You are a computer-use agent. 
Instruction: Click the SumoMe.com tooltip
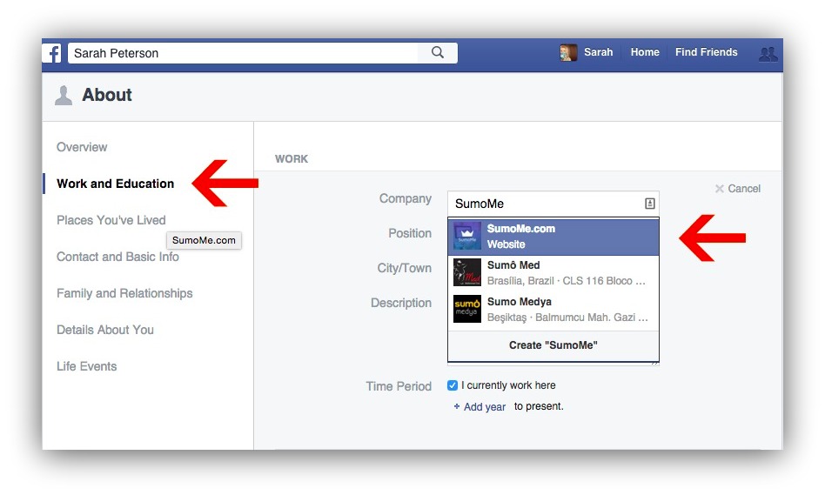[x=204, y=240]
